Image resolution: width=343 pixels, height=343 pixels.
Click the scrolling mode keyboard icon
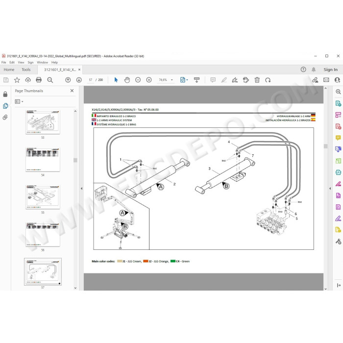click(196, 80)
